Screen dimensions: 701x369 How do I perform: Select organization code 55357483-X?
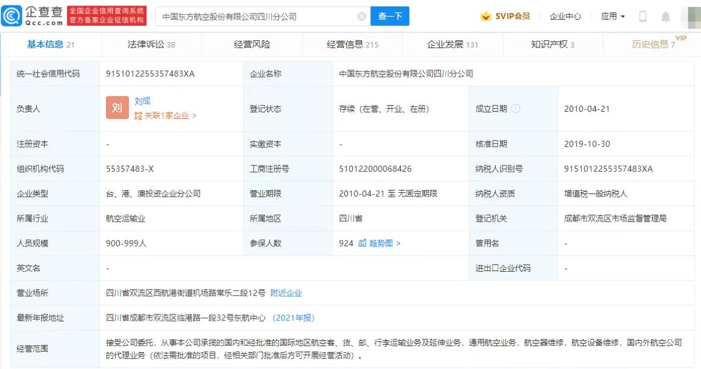[129, 169]
